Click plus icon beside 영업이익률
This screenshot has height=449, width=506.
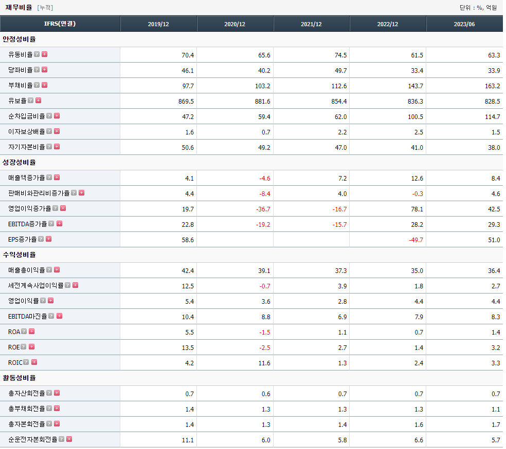point(51,301)
